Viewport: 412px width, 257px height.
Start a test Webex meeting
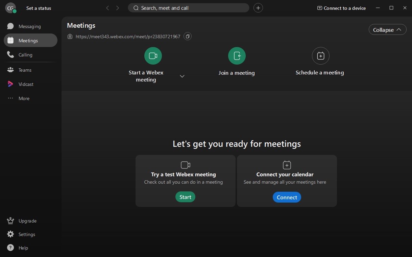coord(185,196)
